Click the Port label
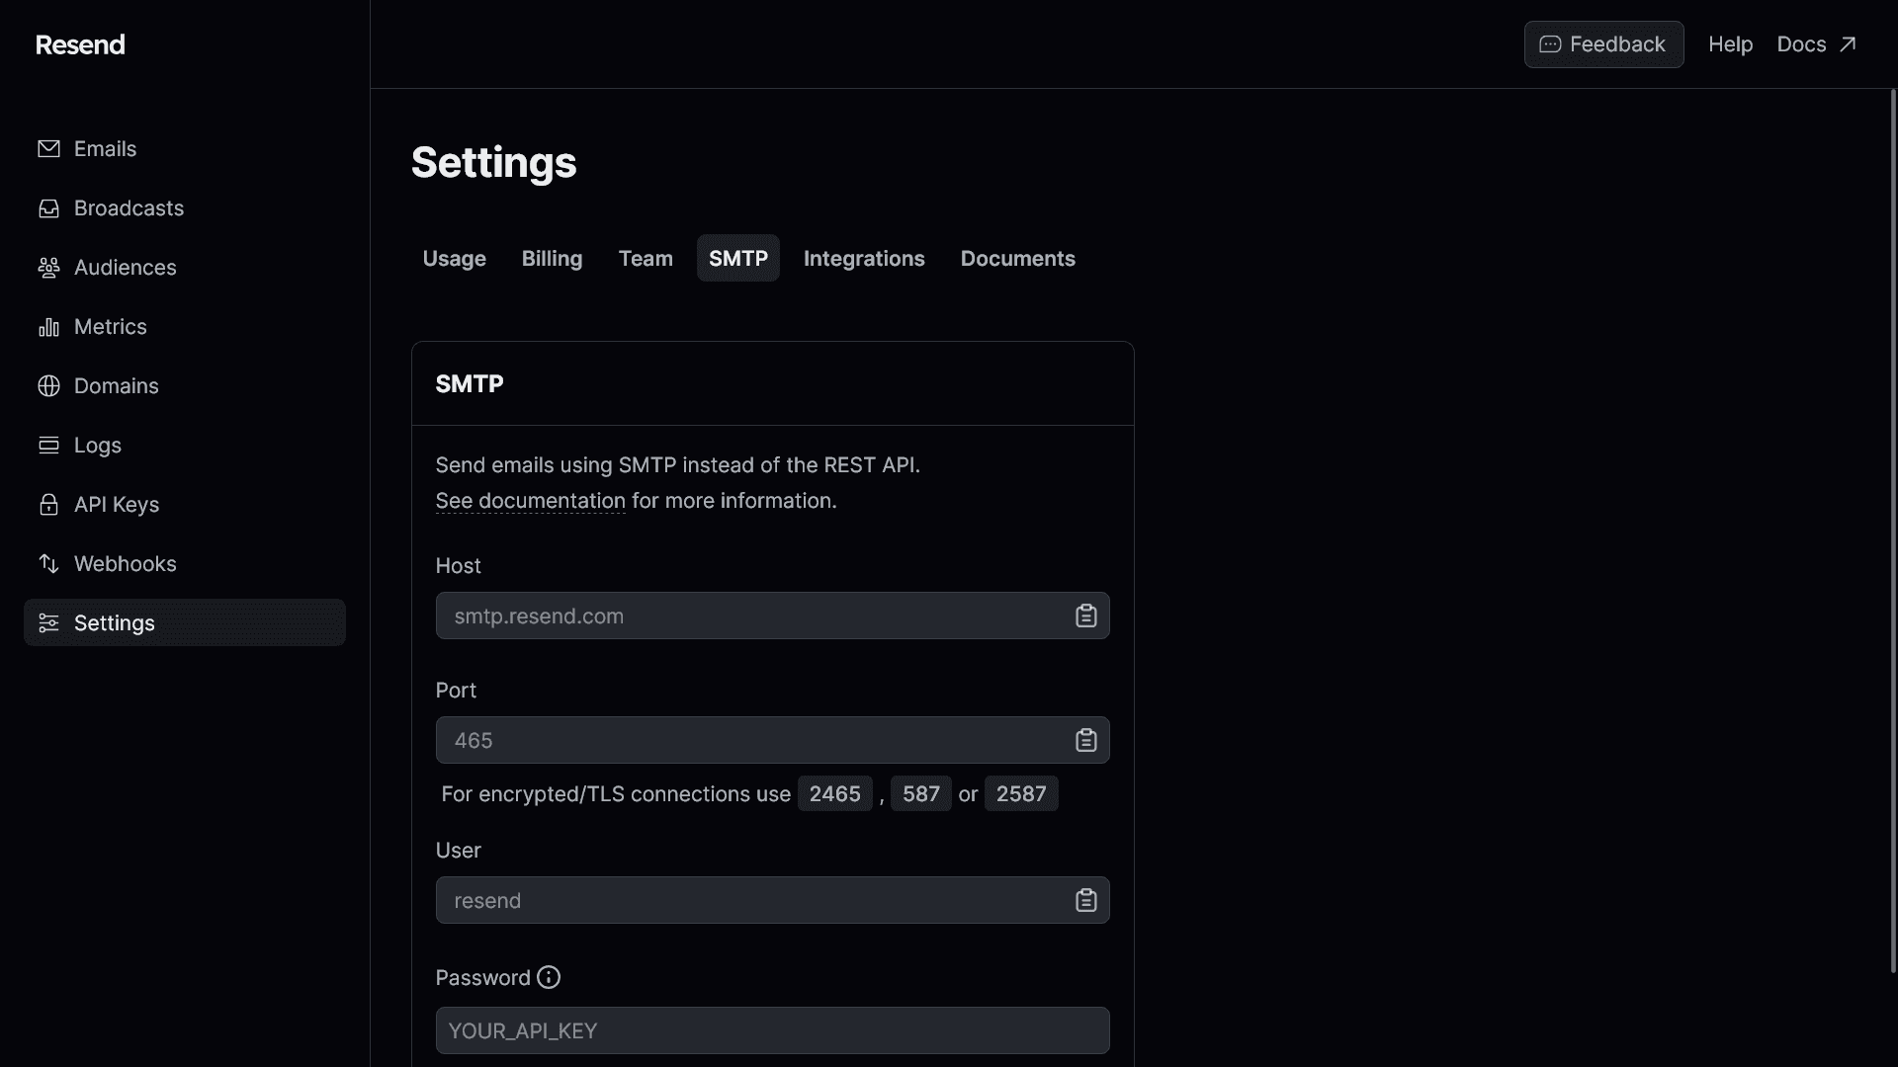This screenshot has height=1067, width=1898. pyautogui.click(x=456, y=691)
